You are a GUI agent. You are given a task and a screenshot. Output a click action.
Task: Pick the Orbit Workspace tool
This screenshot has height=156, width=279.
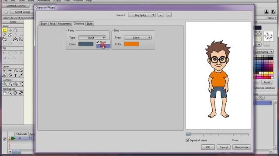21,93
